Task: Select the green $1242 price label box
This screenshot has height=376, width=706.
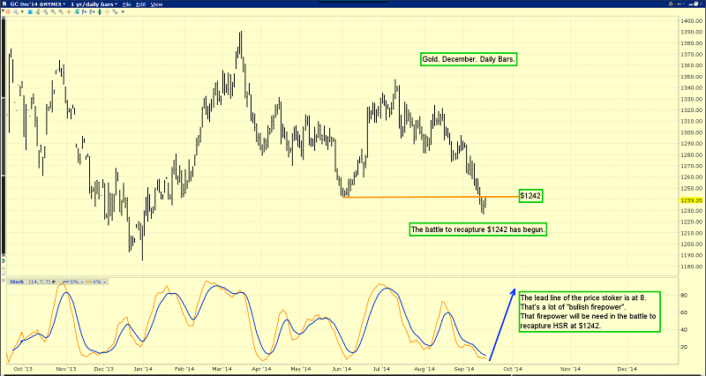Action: click(529, 196)
